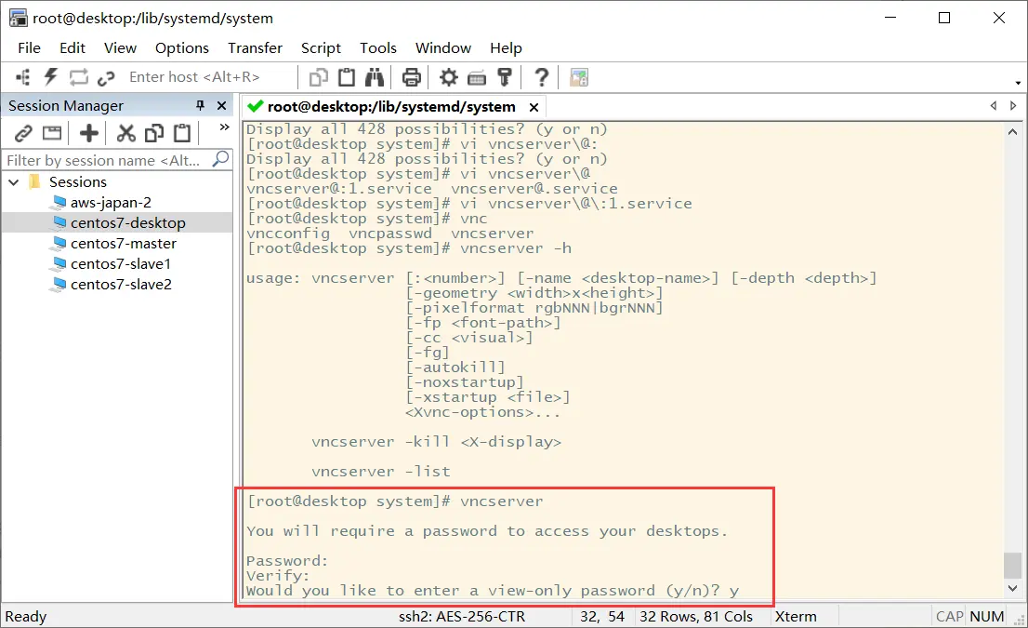The width and height of the screenshot is (1028, 628).
Task: Collapse the Sessions folder tree
Action: tap(14, 181)
